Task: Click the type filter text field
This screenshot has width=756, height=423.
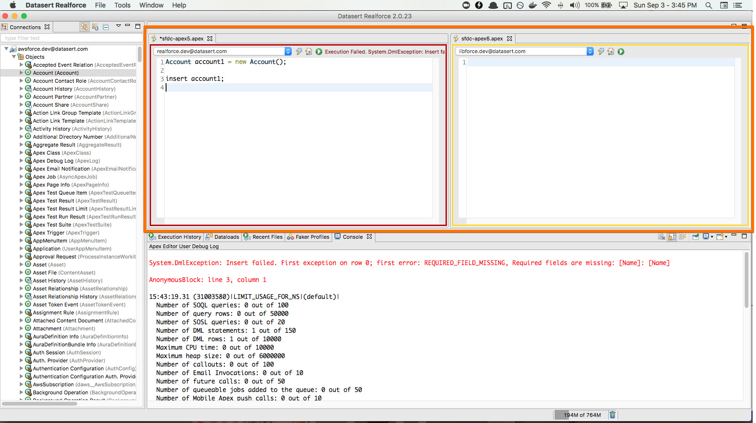Action: tap(71, 38)
